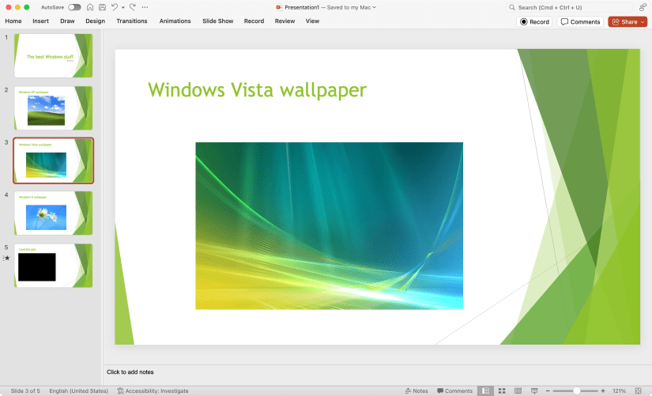The width and height of the screenshot is (652, 396).
Task: Select slide 3 thumbnail with Vista wallpaper
Action: (53, 160)
